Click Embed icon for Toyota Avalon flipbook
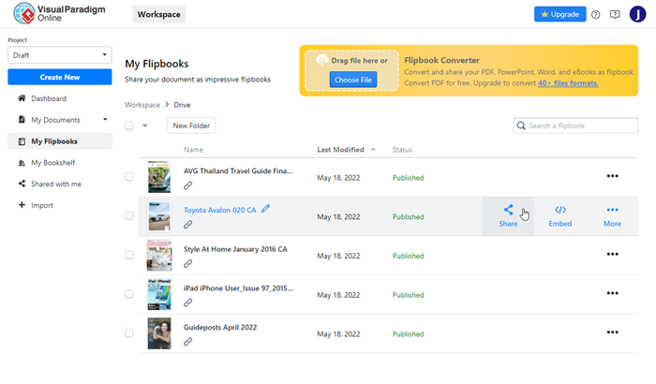The width and height of the screenshot is (656, 384). click(x=559, y=211)
